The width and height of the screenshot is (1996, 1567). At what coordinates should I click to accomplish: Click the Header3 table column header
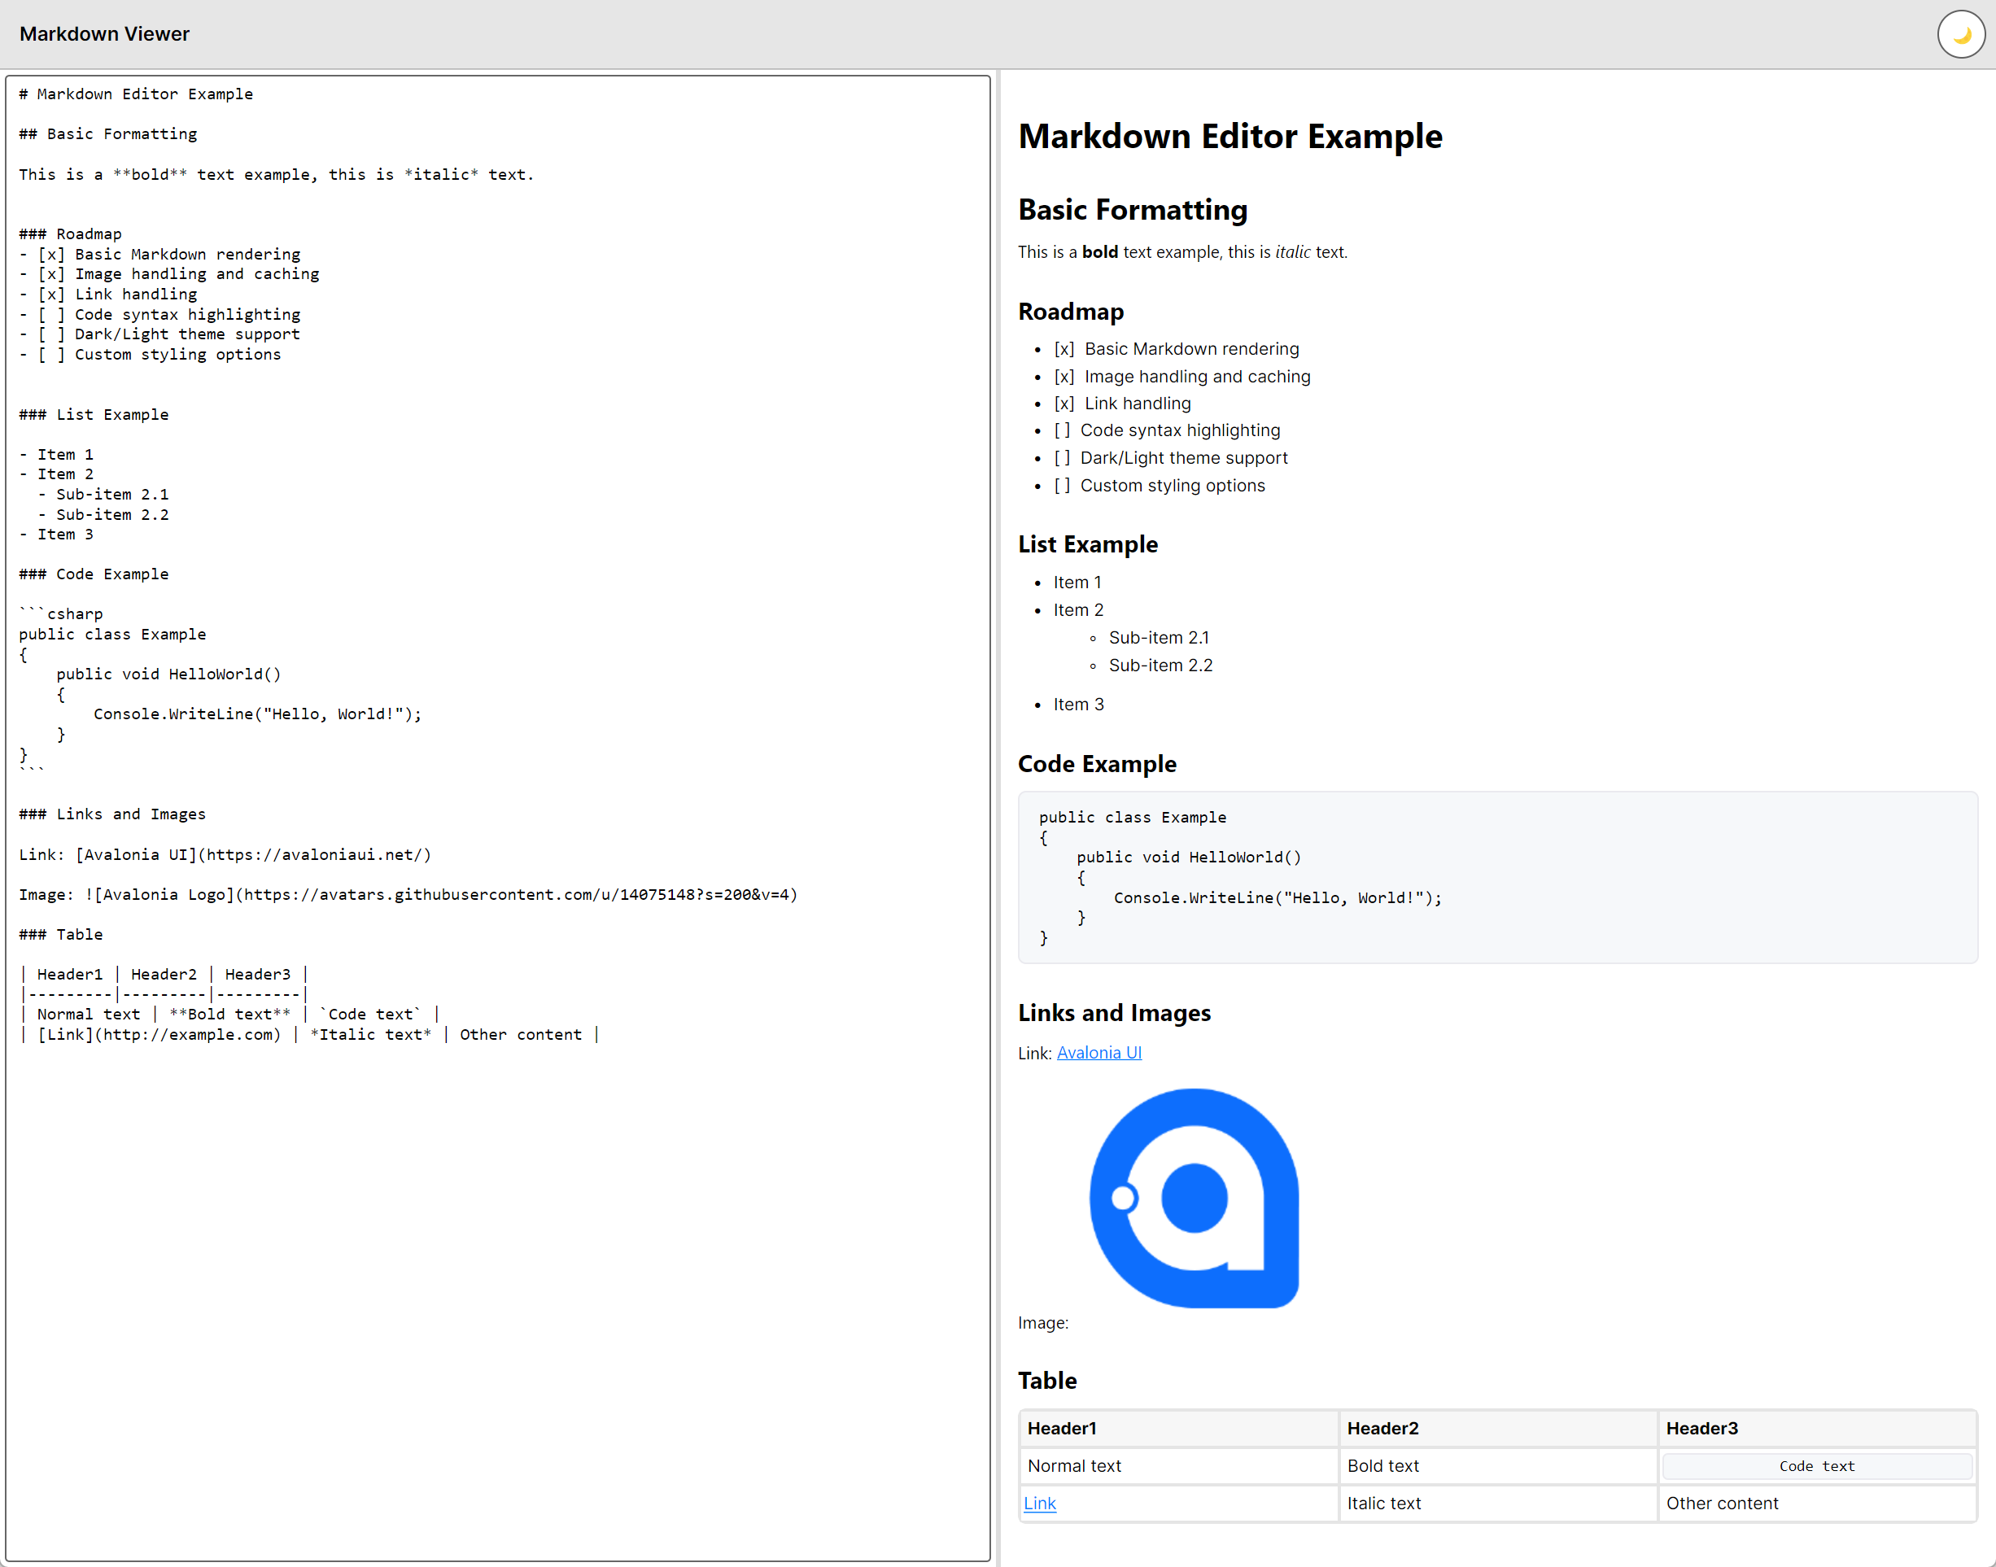[x=1701, y=1428]
